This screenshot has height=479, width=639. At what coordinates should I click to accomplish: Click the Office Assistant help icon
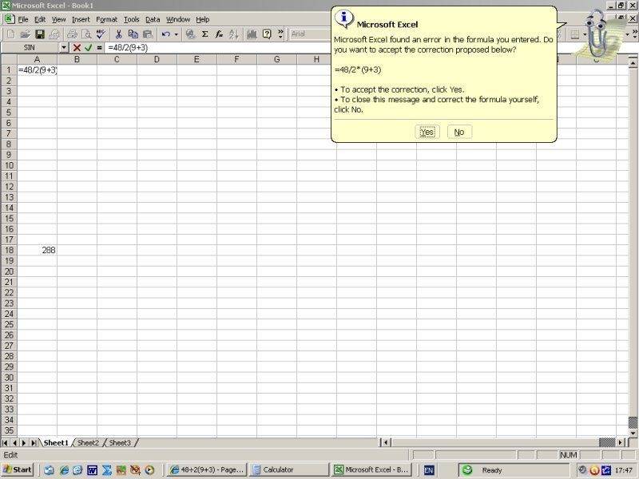(x=267, y=34)
